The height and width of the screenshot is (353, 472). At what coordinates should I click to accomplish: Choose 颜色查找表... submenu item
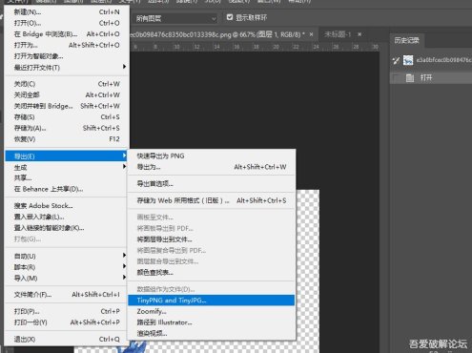pyautogui.click(x=212, y=273)
